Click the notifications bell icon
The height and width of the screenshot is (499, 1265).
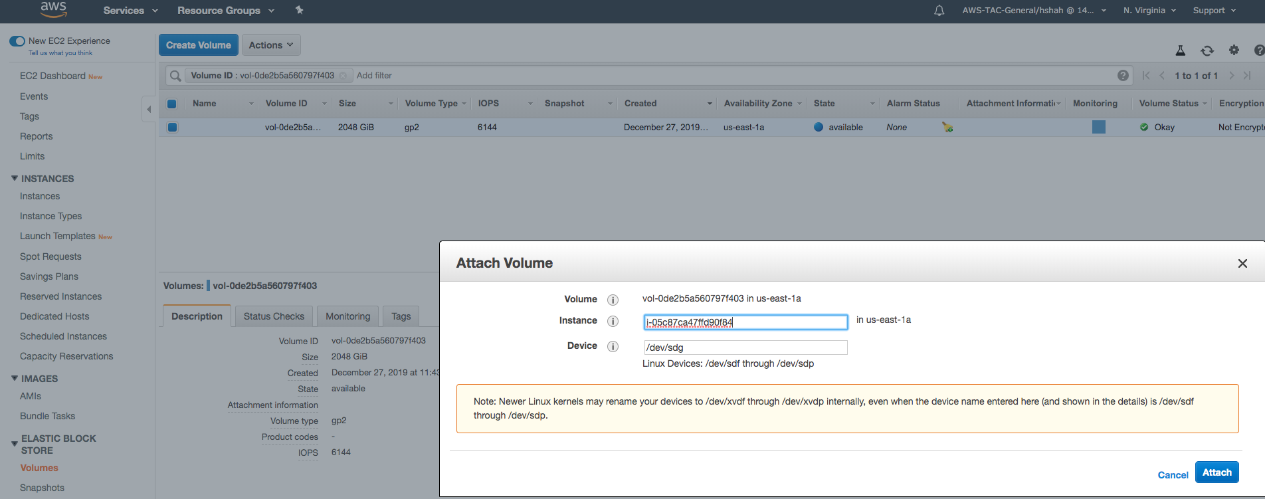[939, 11]
